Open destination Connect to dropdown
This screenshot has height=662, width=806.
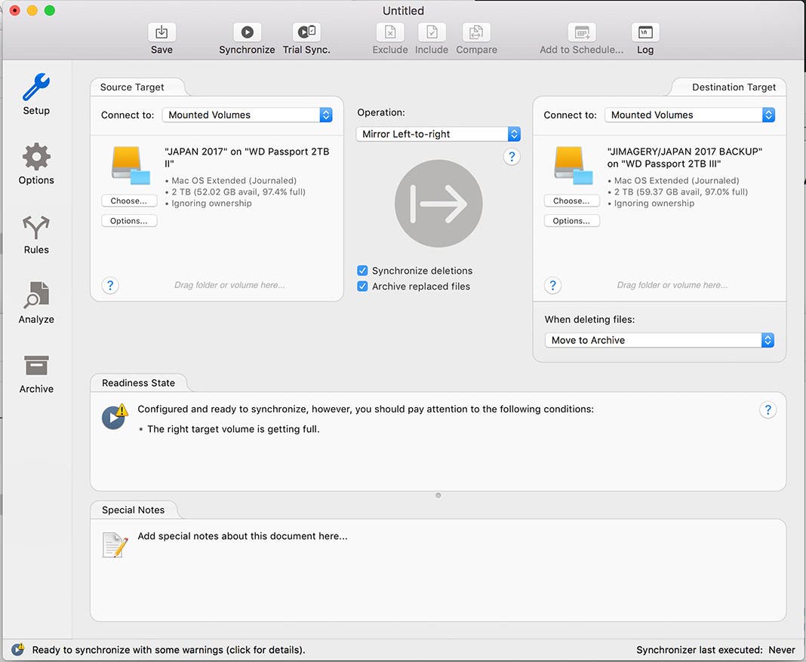(x=690, y=115)
